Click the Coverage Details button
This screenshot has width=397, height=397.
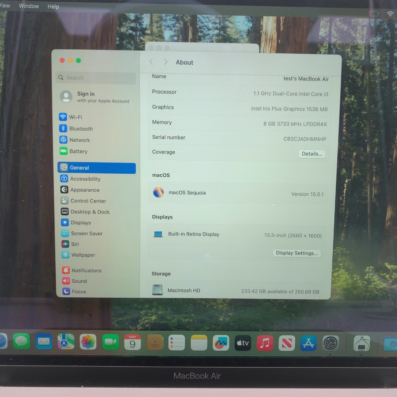pyautogui.click(x=312, y=154)
